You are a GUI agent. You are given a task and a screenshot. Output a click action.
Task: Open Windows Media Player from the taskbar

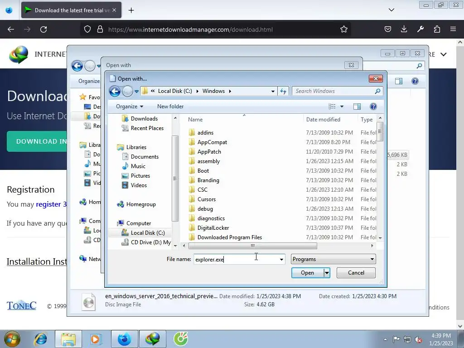(96, 339)
